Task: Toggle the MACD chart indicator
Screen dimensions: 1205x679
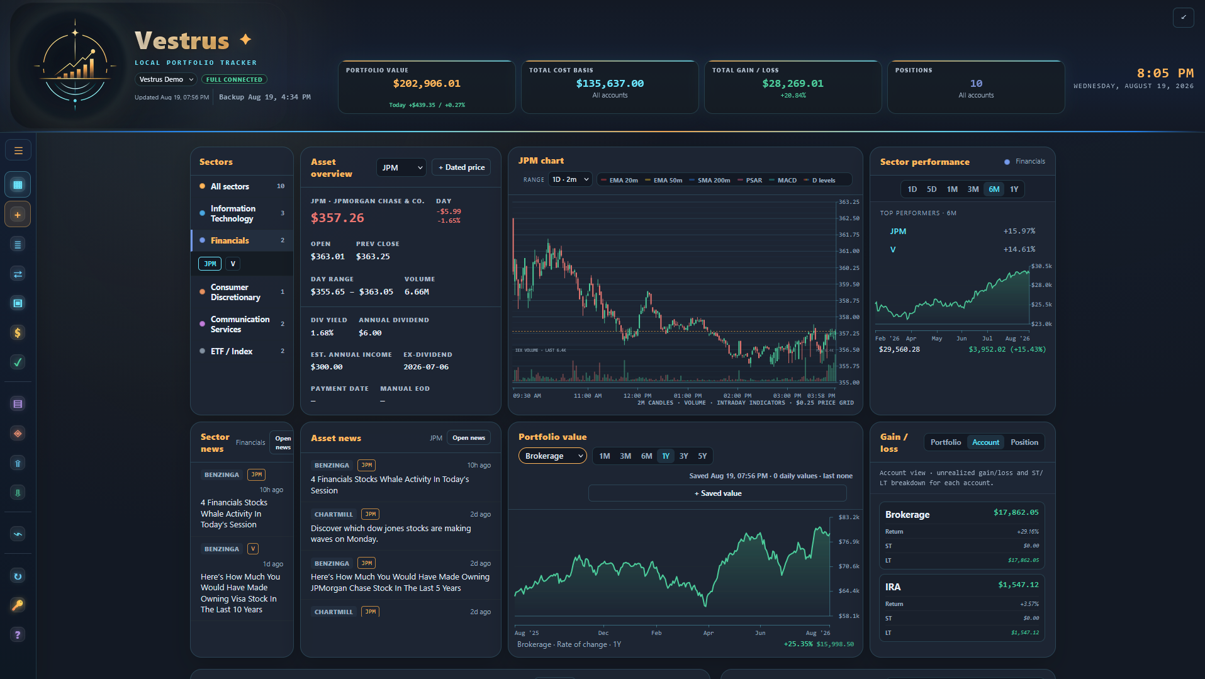Action: 783,180
